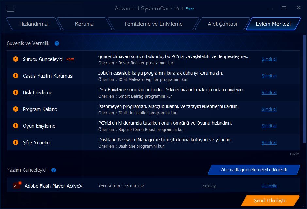Click the Advanced SystemCare 10.4 title text
This screenshot has width=307, height=209.
coord(149,8)
